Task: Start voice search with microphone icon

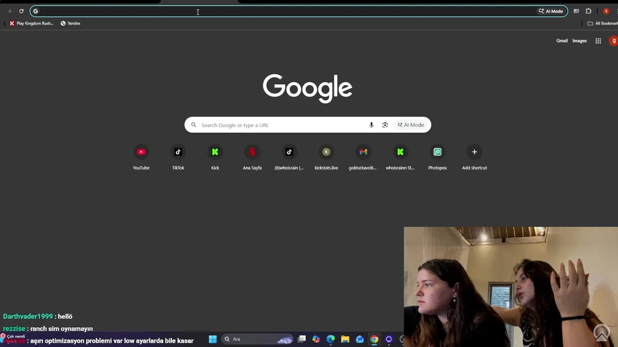Action: pos(371,125)
